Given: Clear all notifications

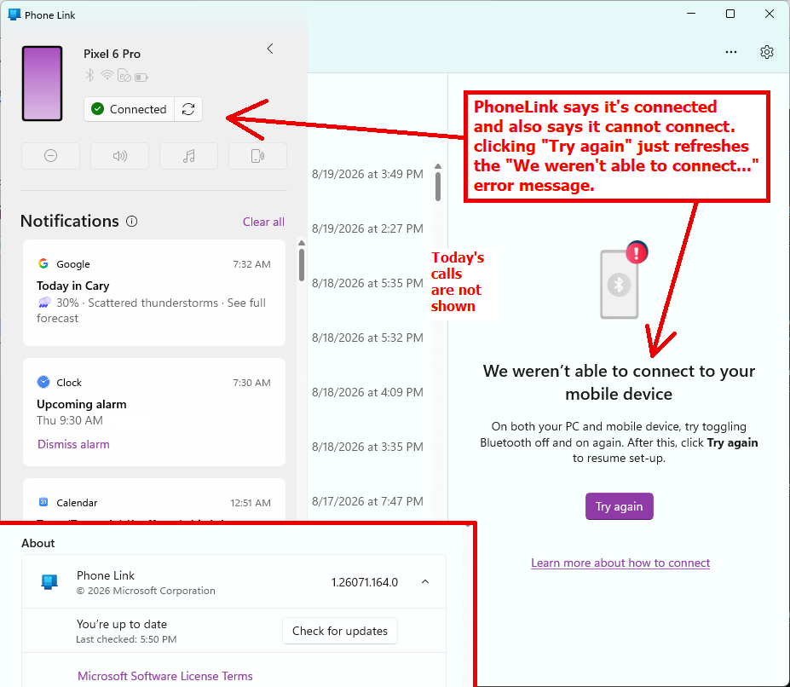Looking at the screenshot, I should [263, 222].
